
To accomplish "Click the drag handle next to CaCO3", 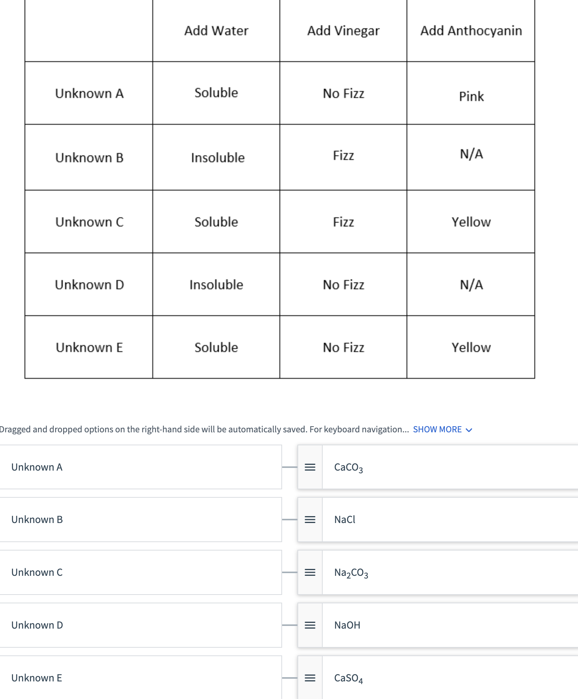I will [310, 467].
